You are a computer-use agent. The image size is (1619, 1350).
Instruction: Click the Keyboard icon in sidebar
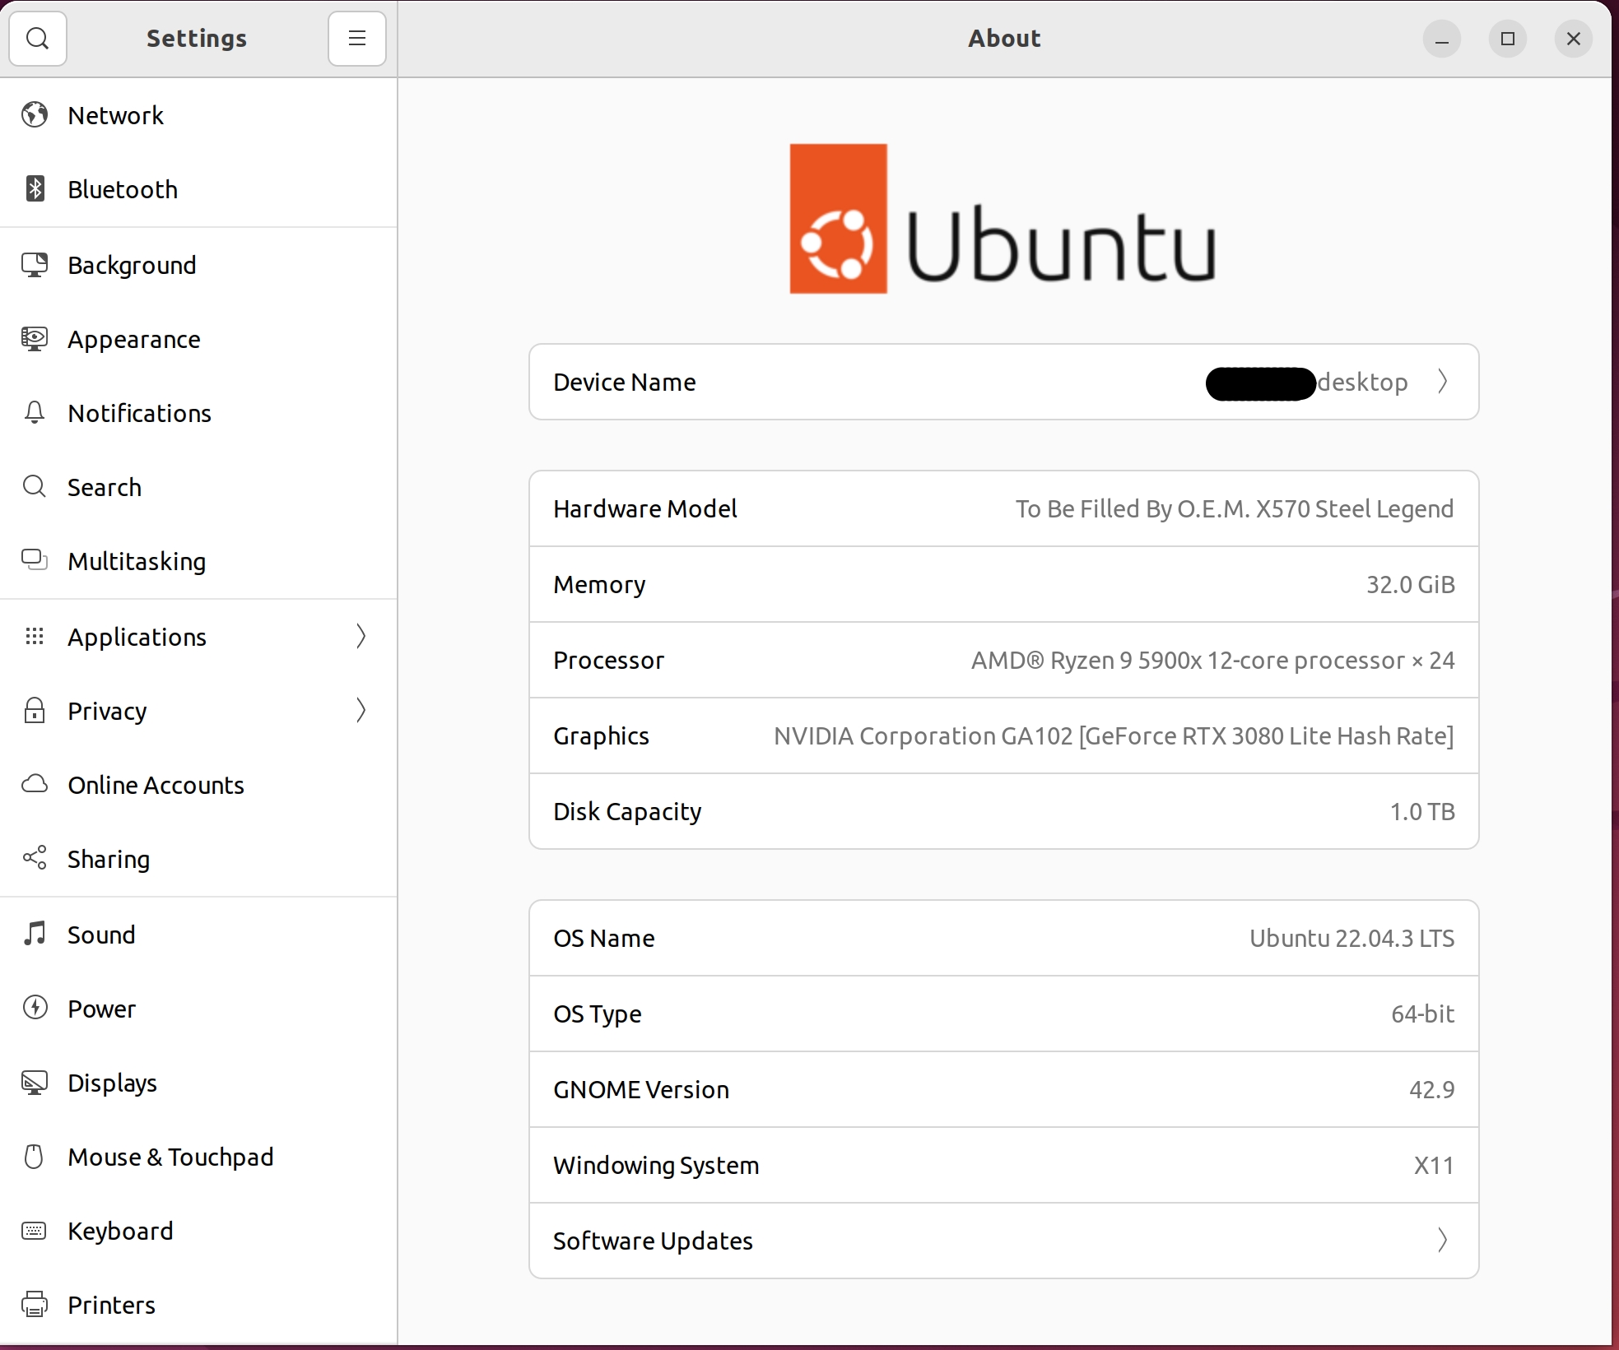click(x=35, y=1231)
